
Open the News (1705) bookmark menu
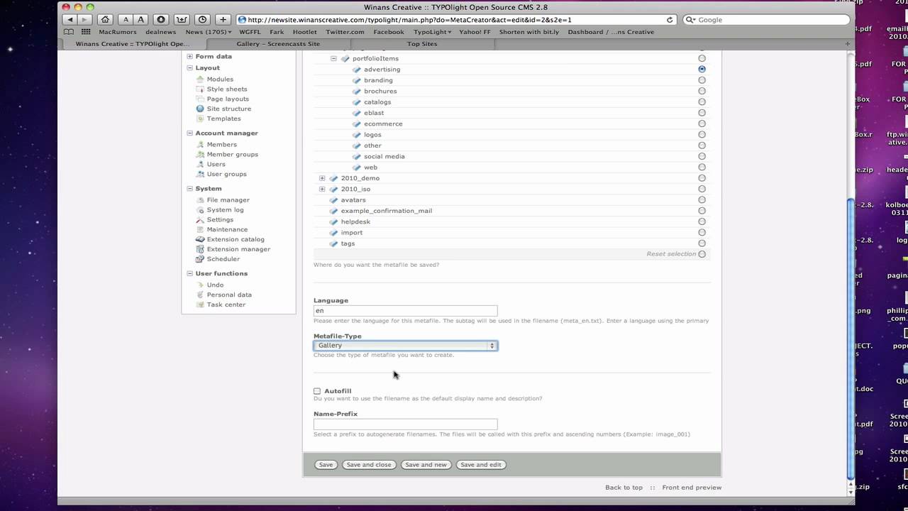pos(208,32)
